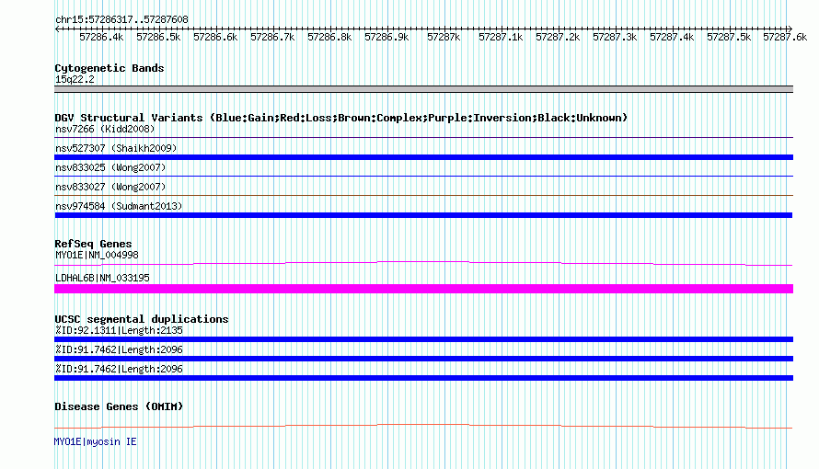The width and height of the screenshot is (819, 469).
Task: Open gene MYO1E|NM_004998 label
Action: click(97, 255)
